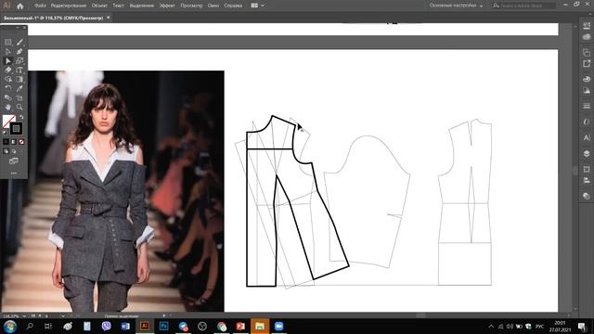The width and height of the screenshot is (594, 334).
Task: Open the Change Screen Mode button
Action: (14, 161)
